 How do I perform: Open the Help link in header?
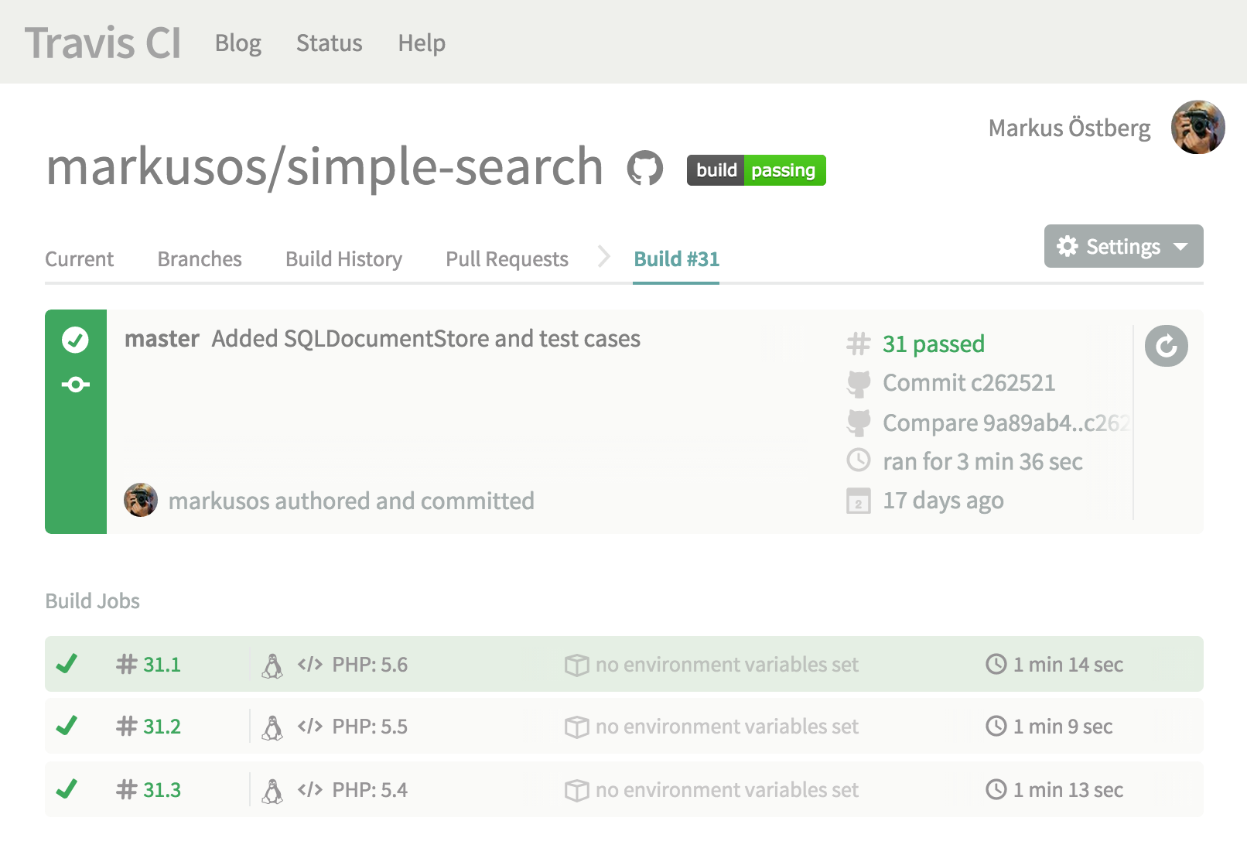coord(422,43)
